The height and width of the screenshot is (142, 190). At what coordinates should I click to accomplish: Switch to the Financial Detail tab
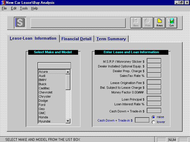pos(76,39)
